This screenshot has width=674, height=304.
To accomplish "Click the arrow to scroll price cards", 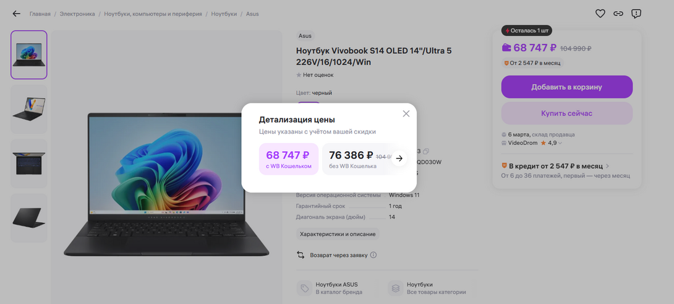I will pos(399,159).
